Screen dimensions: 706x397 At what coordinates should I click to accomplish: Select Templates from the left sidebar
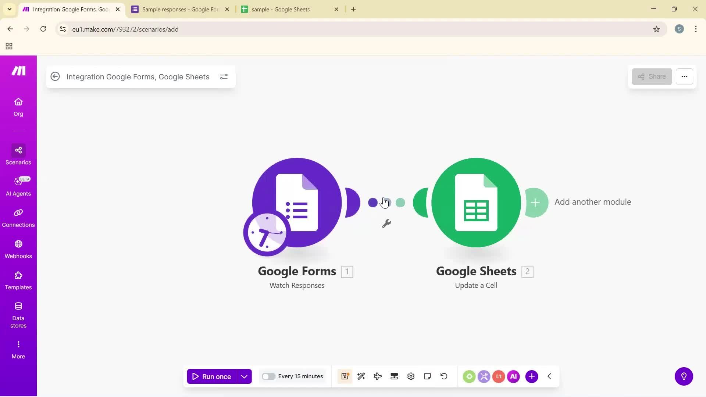tap(18, 280)
